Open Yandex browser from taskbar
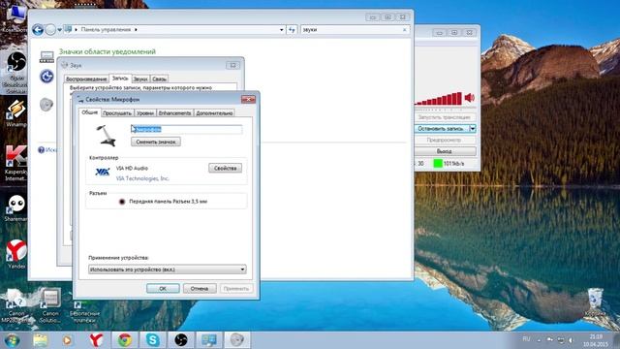620x349 pixels. pos(96,340)
